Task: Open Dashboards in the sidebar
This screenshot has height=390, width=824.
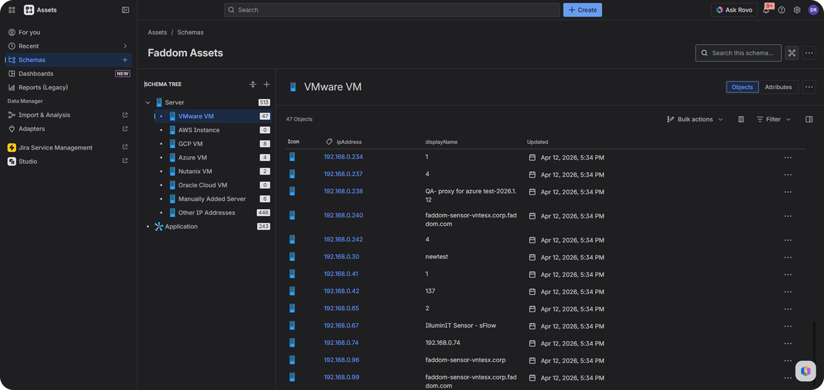Action: click(68, 73)
